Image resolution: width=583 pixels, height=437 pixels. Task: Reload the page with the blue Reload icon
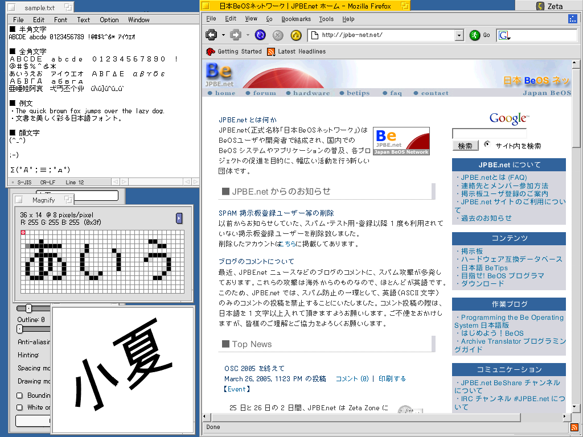(x=260, y=35)
